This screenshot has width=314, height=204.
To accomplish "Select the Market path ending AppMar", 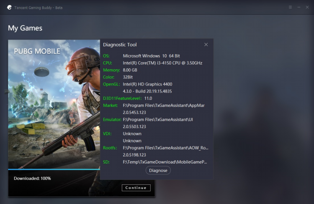I will pos(164,106).
